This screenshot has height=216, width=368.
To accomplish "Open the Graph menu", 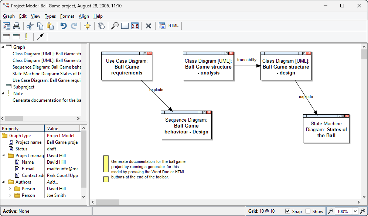I will [x=8, y=16].
